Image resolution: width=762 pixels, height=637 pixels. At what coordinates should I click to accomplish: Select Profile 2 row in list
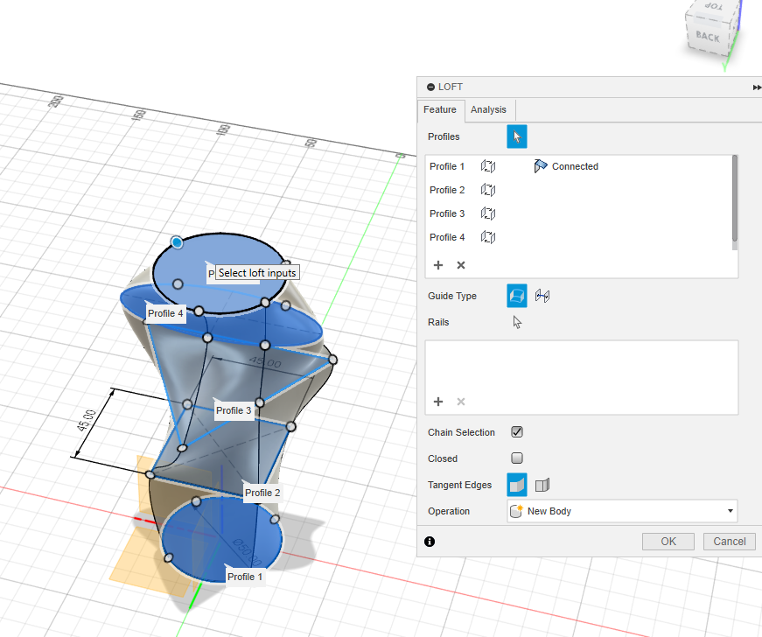coord(578,190)
